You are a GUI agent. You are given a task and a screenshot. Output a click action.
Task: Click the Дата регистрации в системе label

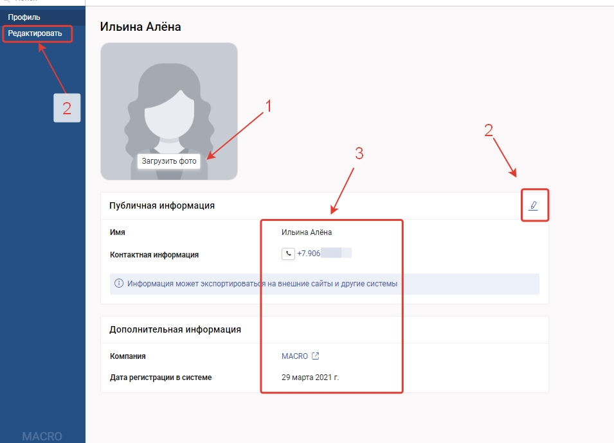click(161, 378)
